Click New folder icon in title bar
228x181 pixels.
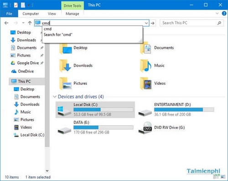pos(23,5)
